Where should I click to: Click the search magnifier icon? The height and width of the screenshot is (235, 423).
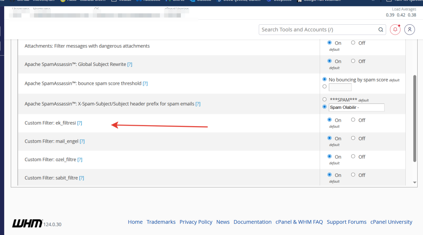(380, 30)
